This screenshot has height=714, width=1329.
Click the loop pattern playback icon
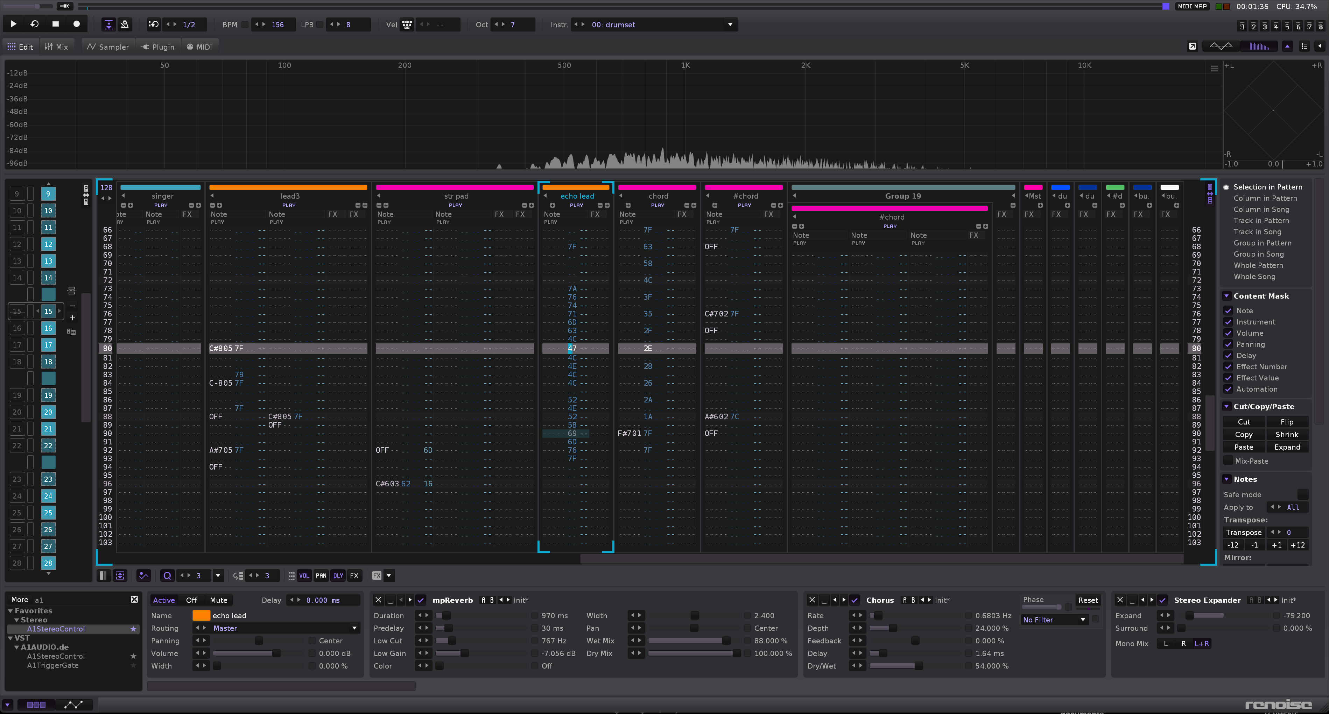[35, 24]
